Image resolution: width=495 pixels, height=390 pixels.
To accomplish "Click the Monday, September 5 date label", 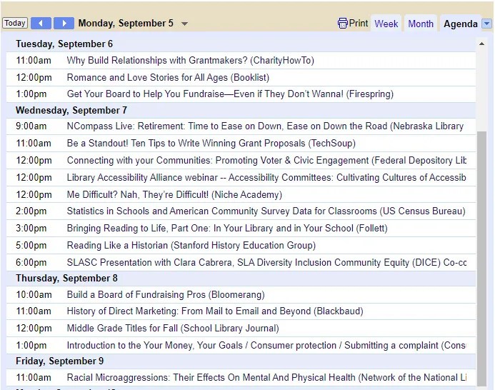I will point(126,23).
